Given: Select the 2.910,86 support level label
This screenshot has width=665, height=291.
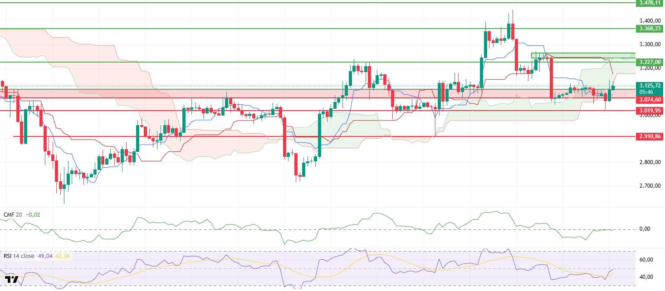Looking at the screenshot, I should pos(650,136).
